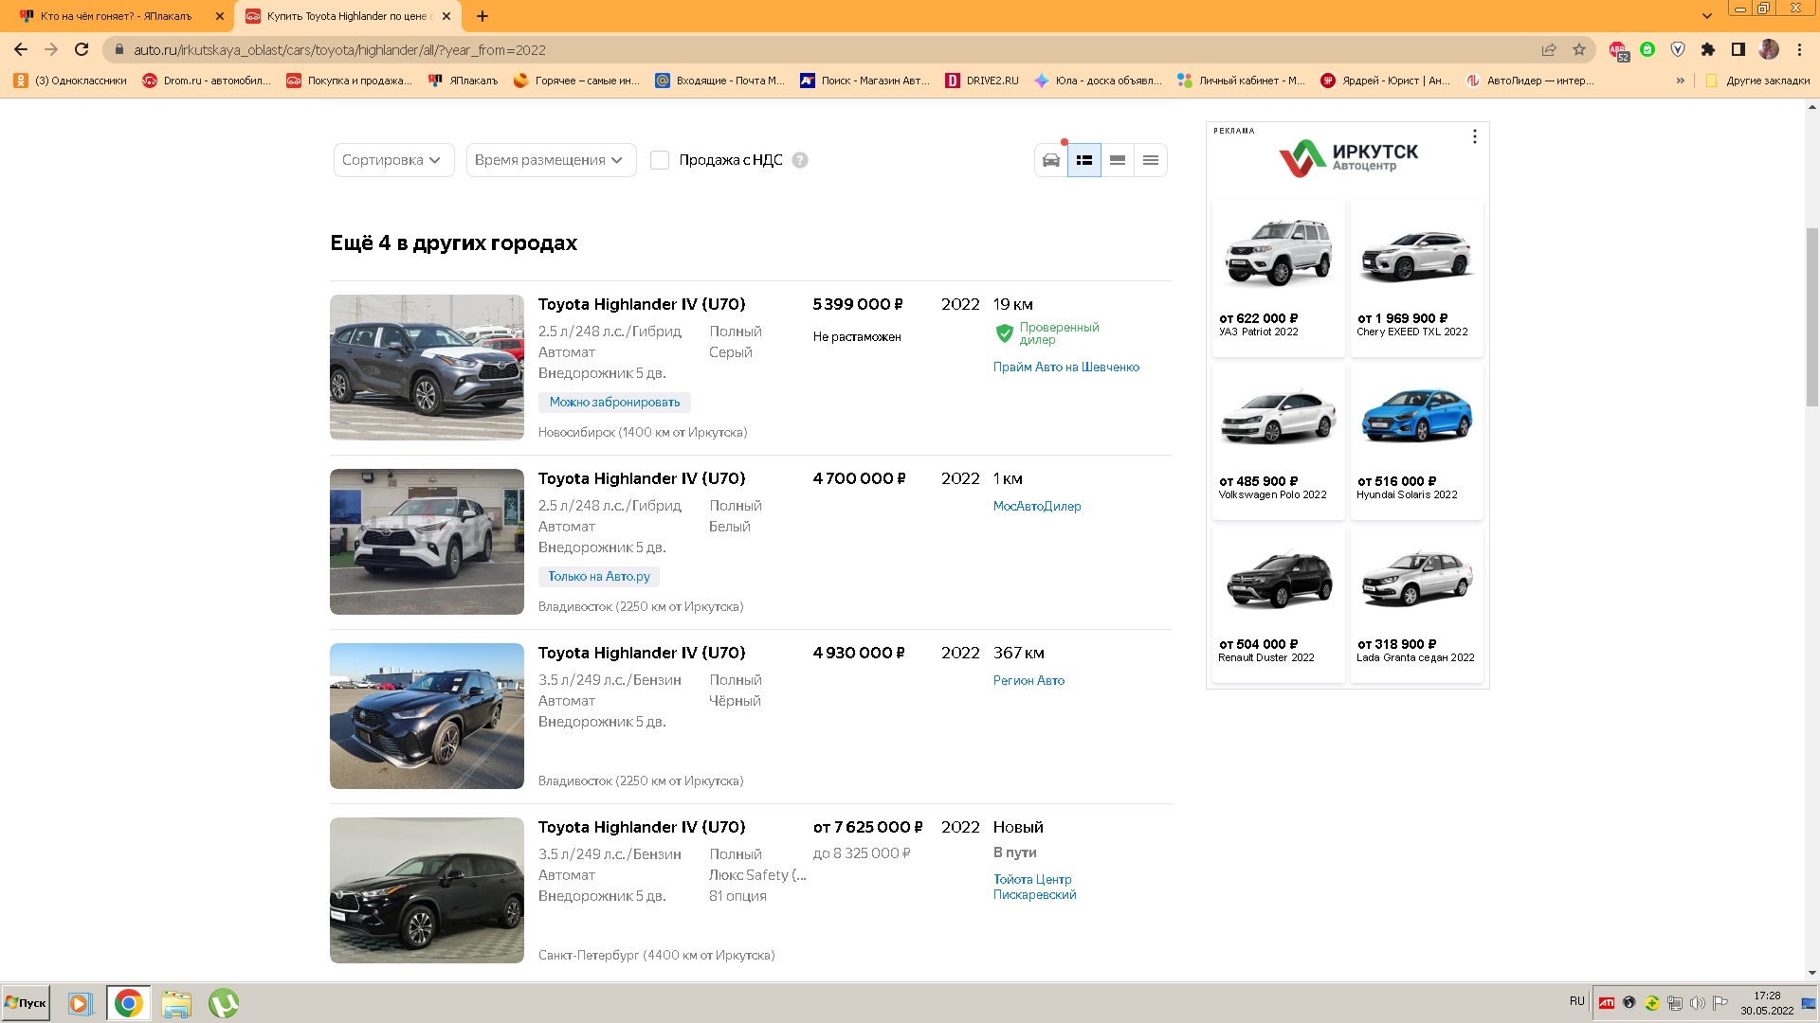This screenshot has height=1023, width=1820.
Task: Click the browser forward arrow
Action: (51, 49)
